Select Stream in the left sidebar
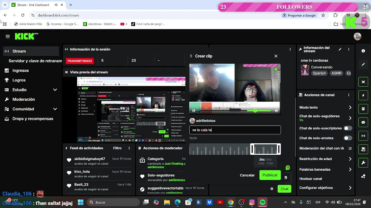The height and width of the screenshot is (208, 371). click(x=31, y=51)
